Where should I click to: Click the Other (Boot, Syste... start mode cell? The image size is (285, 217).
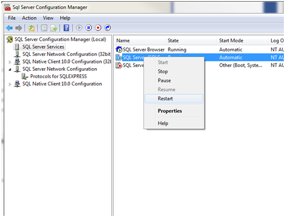[x=240, y=65]
